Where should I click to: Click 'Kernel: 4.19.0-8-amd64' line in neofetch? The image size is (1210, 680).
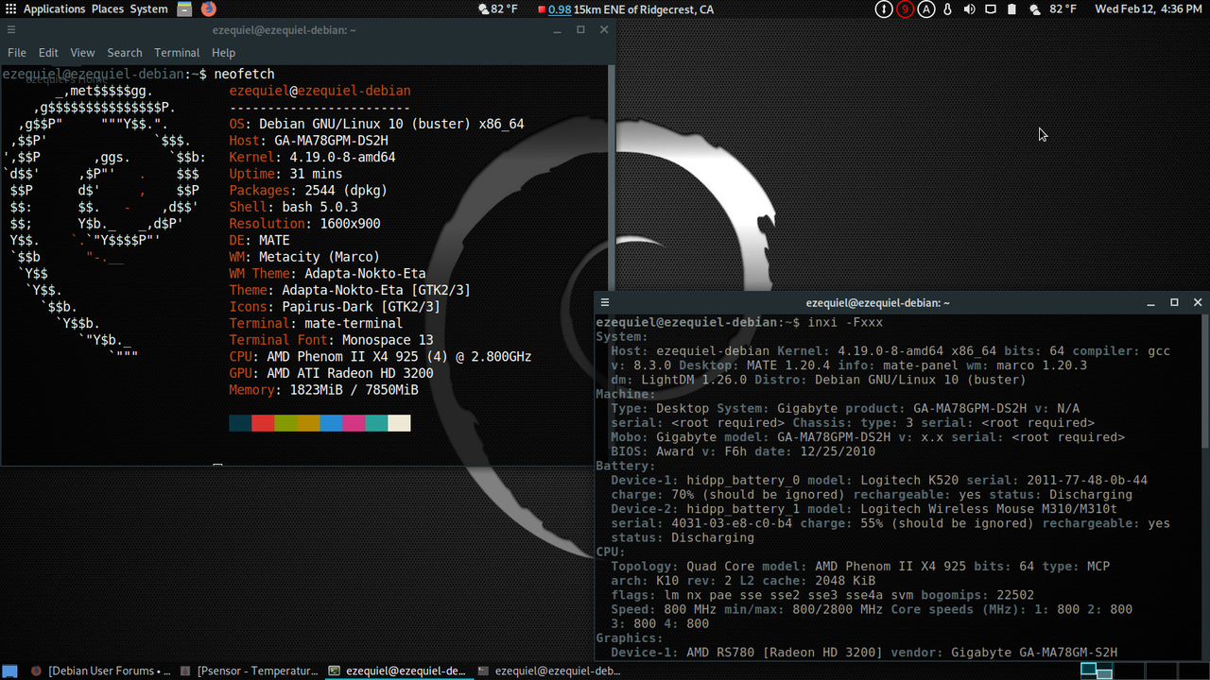pyautogui.click(x=312, y=157)
